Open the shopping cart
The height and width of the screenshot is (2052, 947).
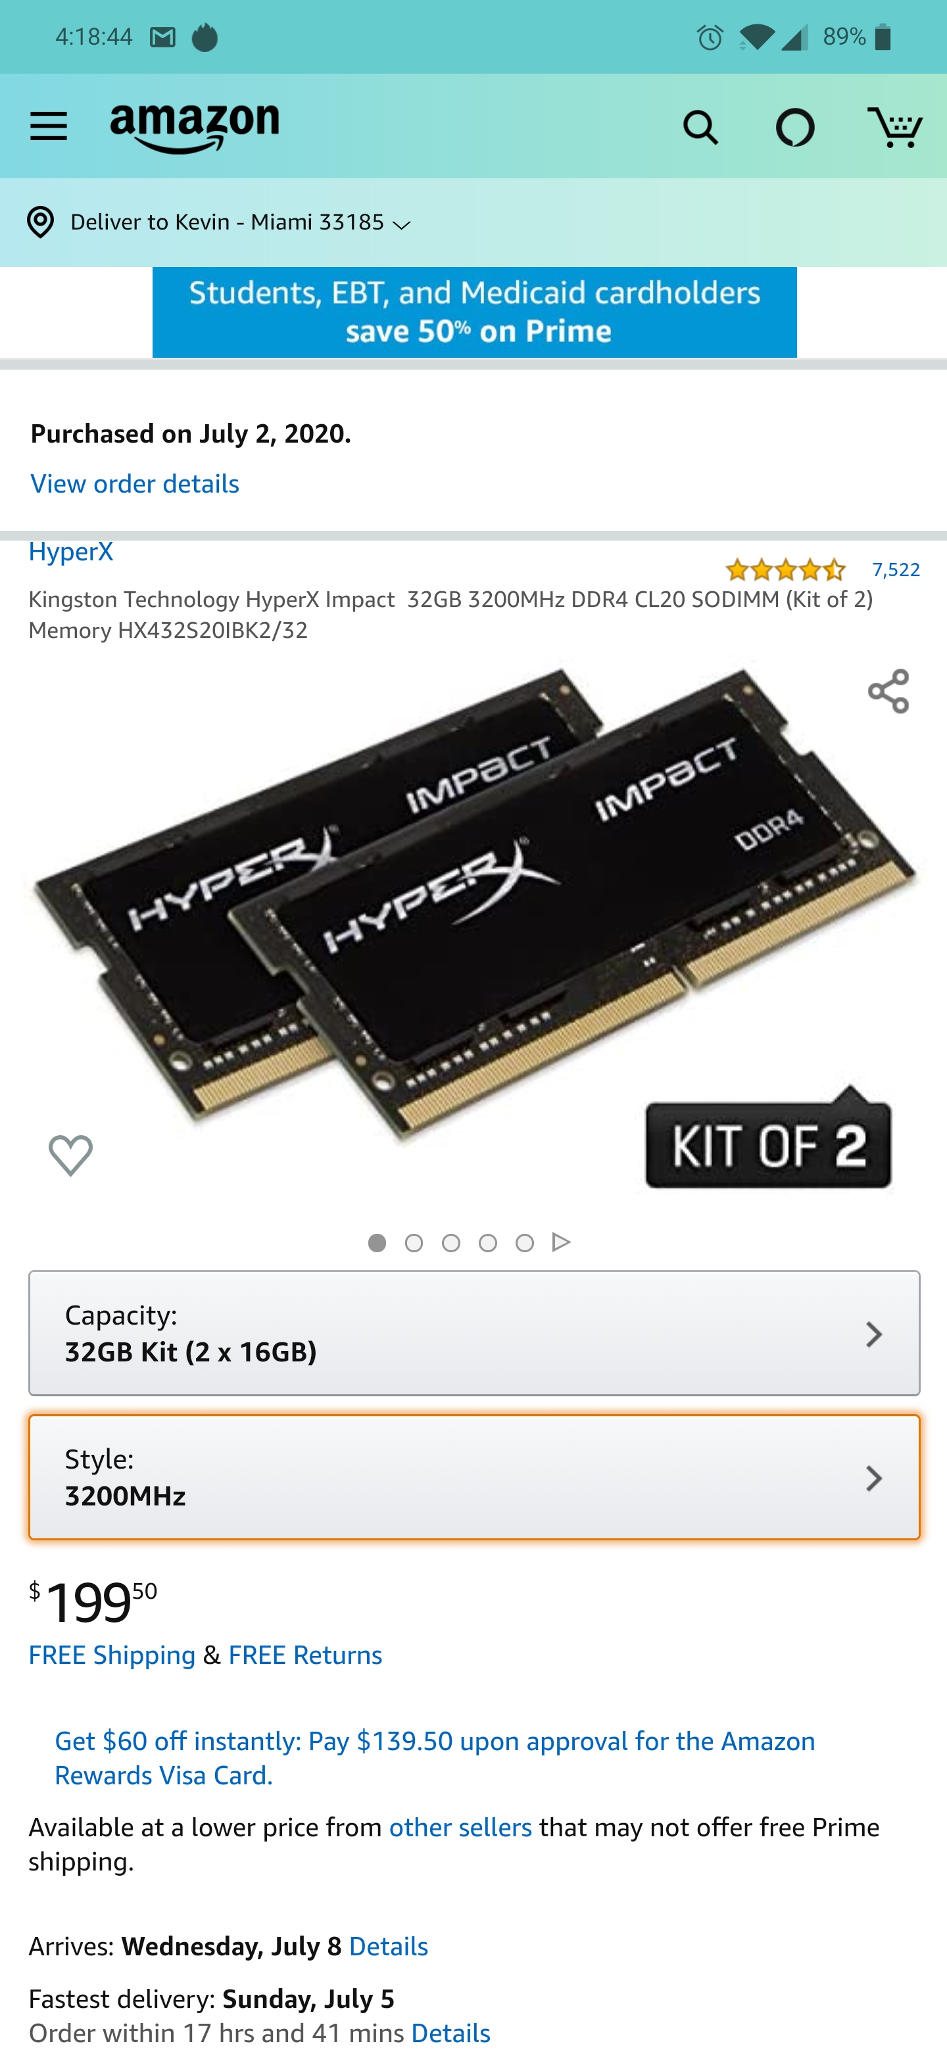pos(894,127)
